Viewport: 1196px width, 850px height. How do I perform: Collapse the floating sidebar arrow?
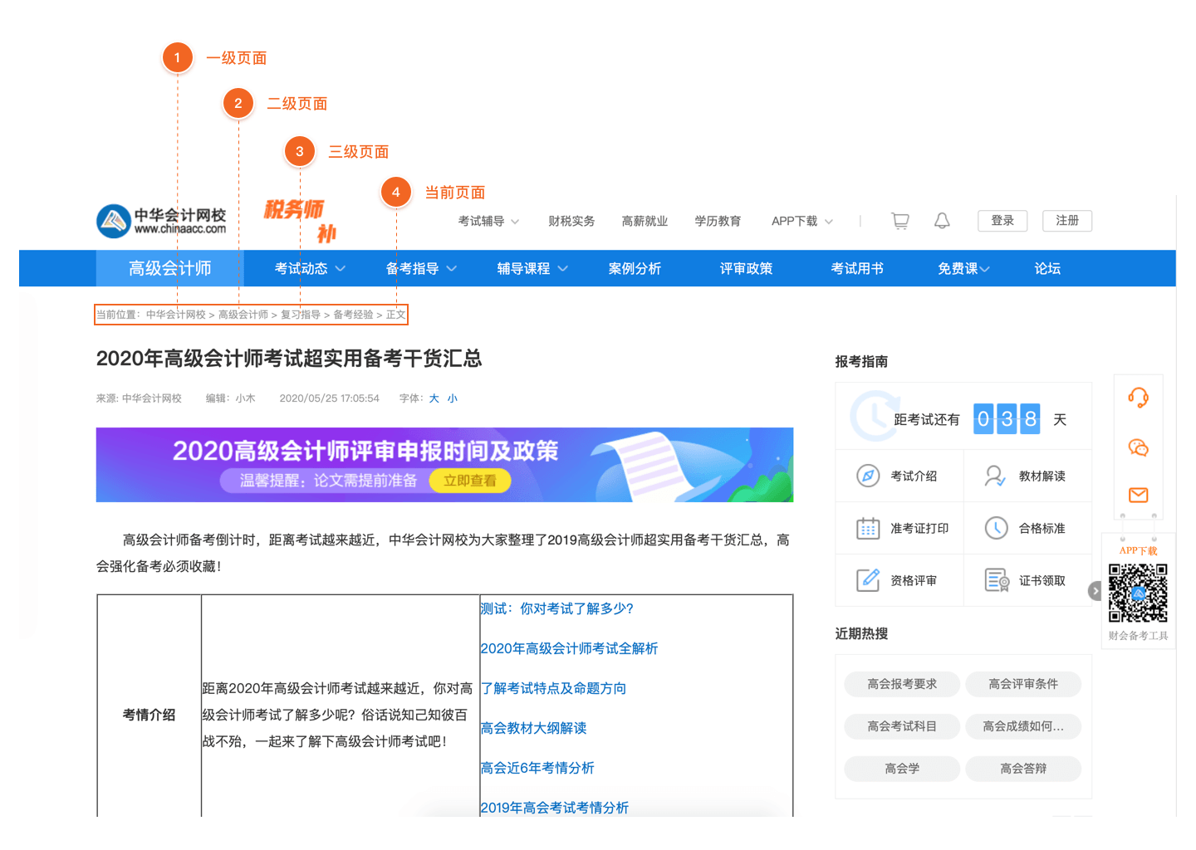tap(1095, 591)
